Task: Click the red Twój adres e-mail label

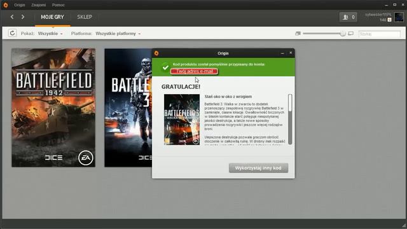Action: pyautogui.click(x=194, y=71)
